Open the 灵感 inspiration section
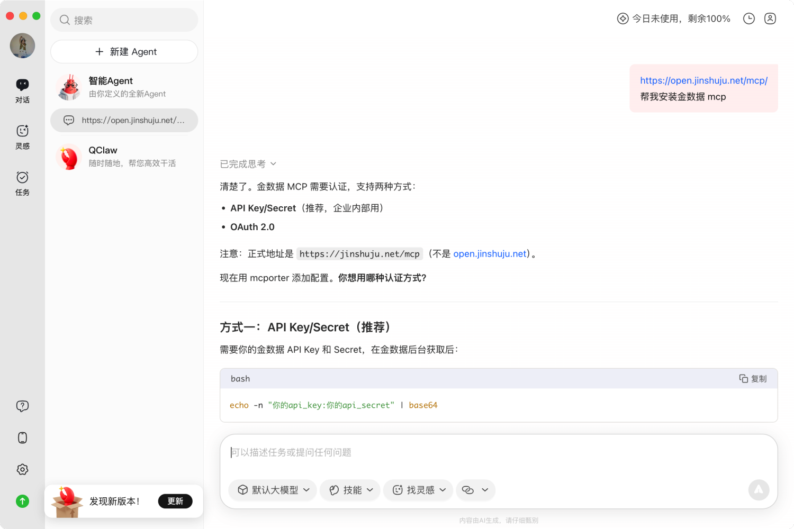The height and width of the screenshot is (529, 794). coord(22,136)
